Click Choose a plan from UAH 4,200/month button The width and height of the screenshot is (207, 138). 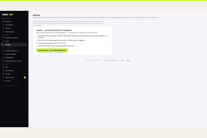(x=52, y=50)
